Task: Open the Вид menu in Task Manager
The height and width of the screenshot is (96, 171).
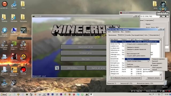Action: [122, 32]
